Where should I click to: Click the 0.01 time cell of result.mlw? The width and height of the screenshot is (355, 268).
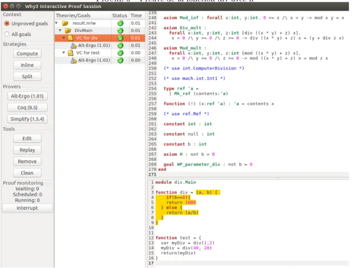(136, 23)
